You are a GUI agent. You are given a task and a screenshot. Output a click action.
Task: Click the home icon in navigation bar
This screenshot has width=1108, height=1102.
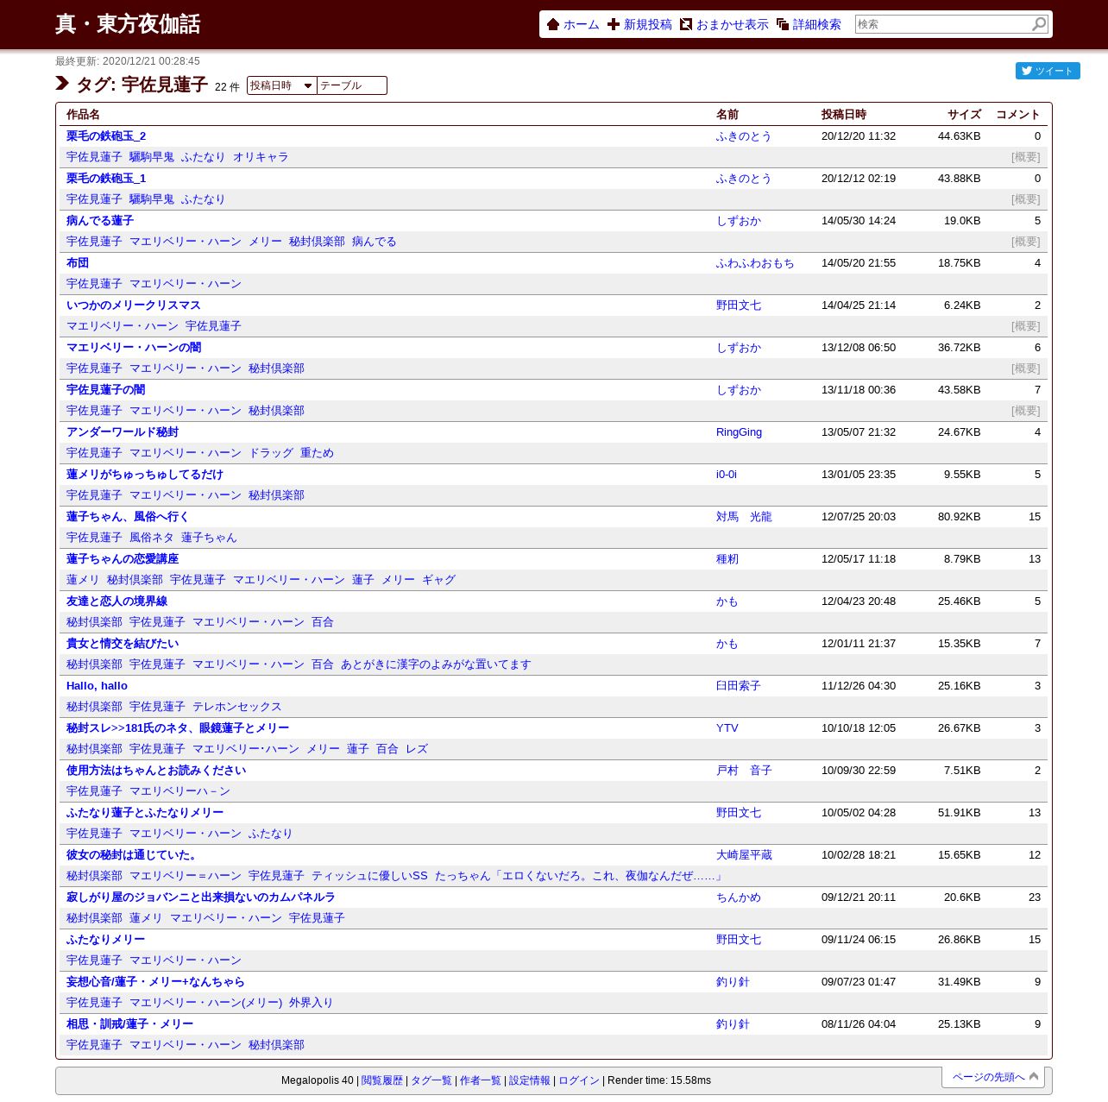coord(553,24)
